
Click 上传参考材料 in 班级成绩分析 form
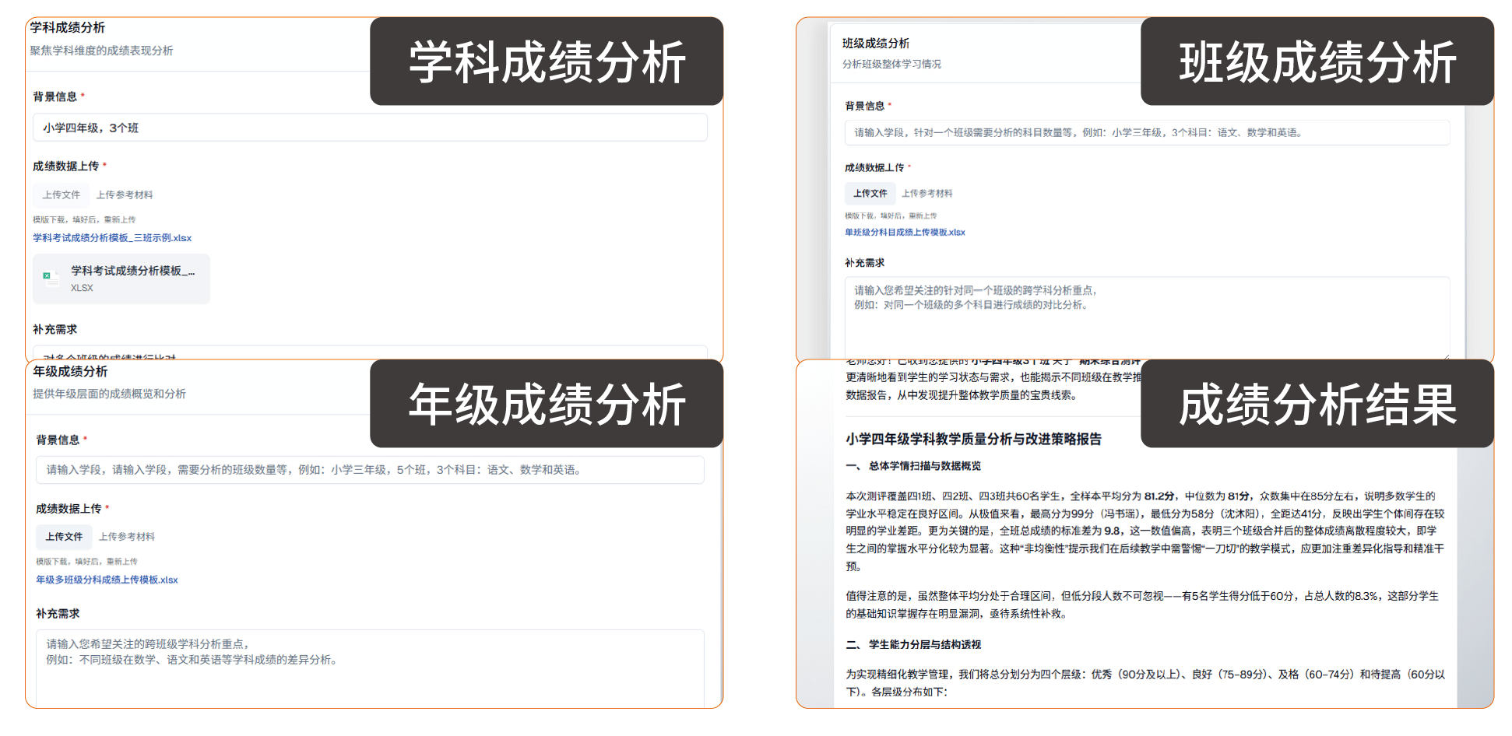(x=927, y=193)
